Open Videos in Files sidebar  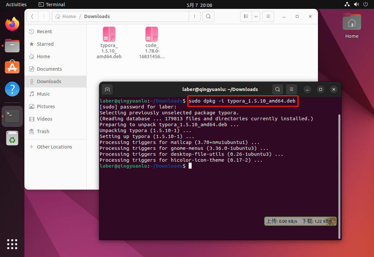tap(55, 119)
